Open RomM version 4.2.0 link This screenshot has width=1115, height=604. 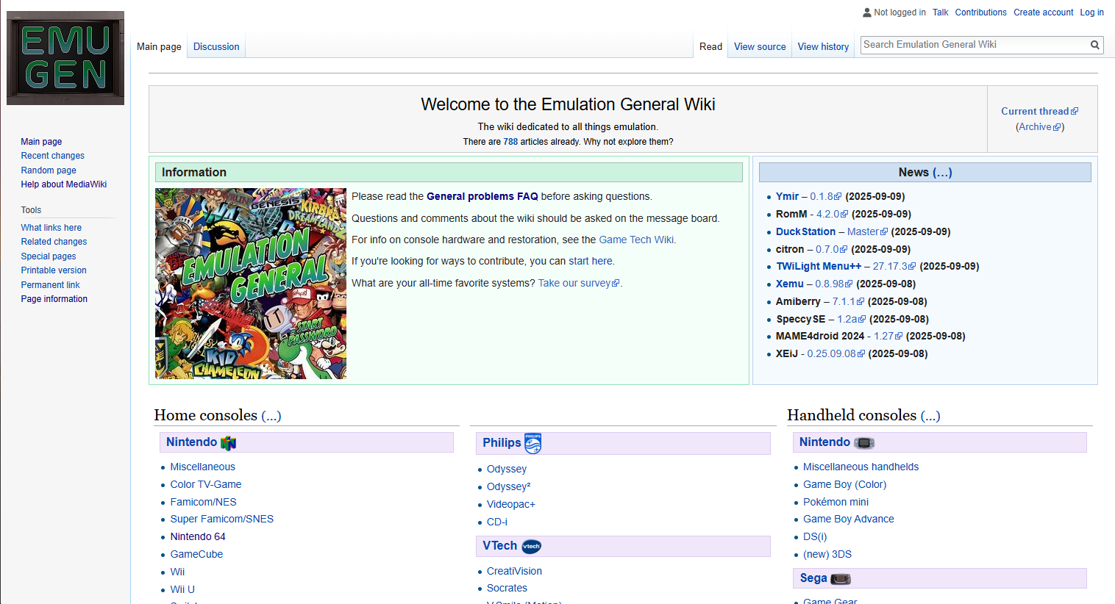click(832, 214)
